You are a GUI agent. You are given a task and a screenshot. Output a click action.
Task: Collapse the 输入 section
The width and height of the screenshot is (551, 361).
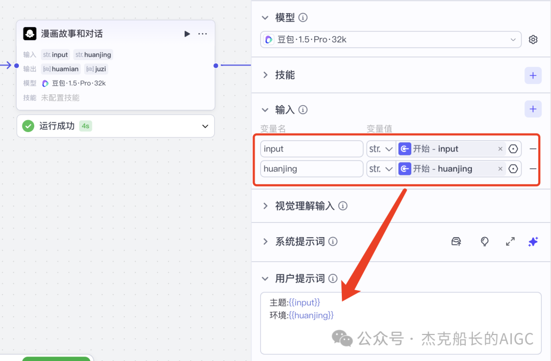(x=265, y=110)
